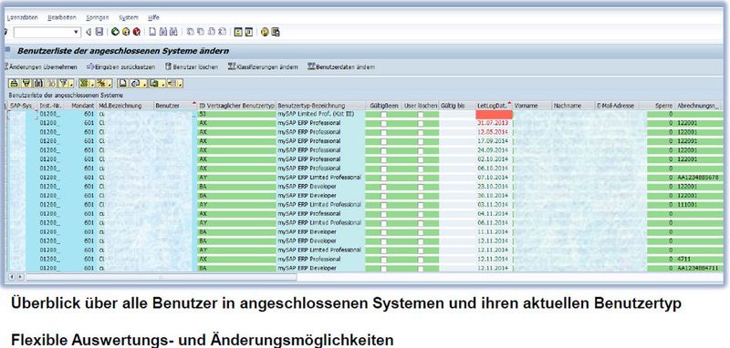
Task: Open the command field dropdown arrow
Action: (x=76, y=32)
